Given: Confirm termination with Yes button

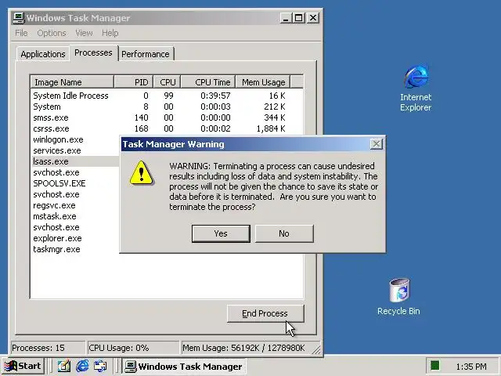Looking at the screenshot, I should tap(221, 233).
